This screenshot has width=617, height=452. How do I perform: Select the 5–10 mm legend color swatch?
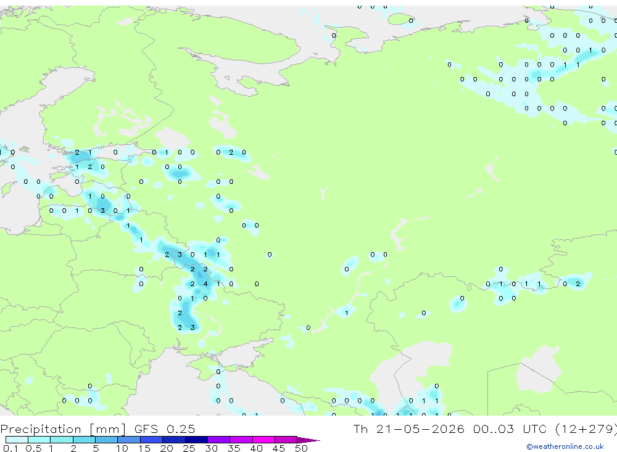tap(107, 440)
